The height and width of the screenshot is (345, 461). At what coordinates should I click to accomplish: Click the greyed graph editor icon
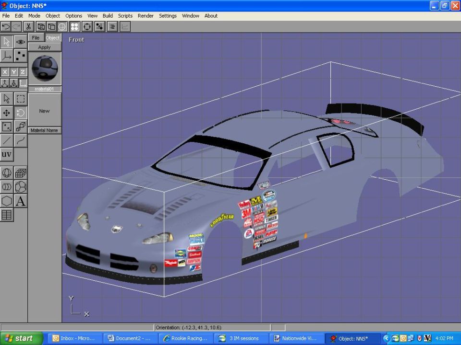point(125,27)
